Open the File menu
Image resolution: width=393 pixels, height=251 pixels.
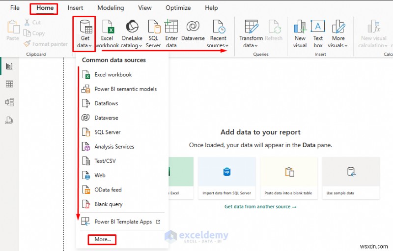coord(15,8)
